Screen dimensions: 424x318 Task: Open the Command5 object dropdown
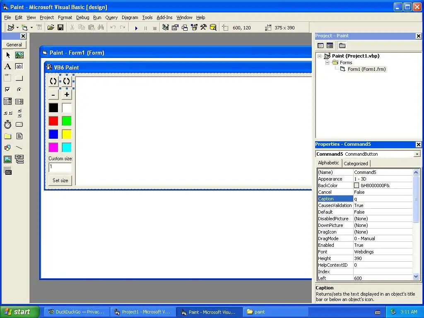click(417, 154)
